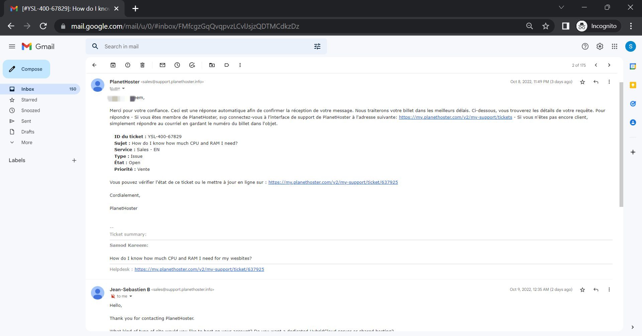
Task: Close the Gmail browser tab
Action: pos(116,9)
